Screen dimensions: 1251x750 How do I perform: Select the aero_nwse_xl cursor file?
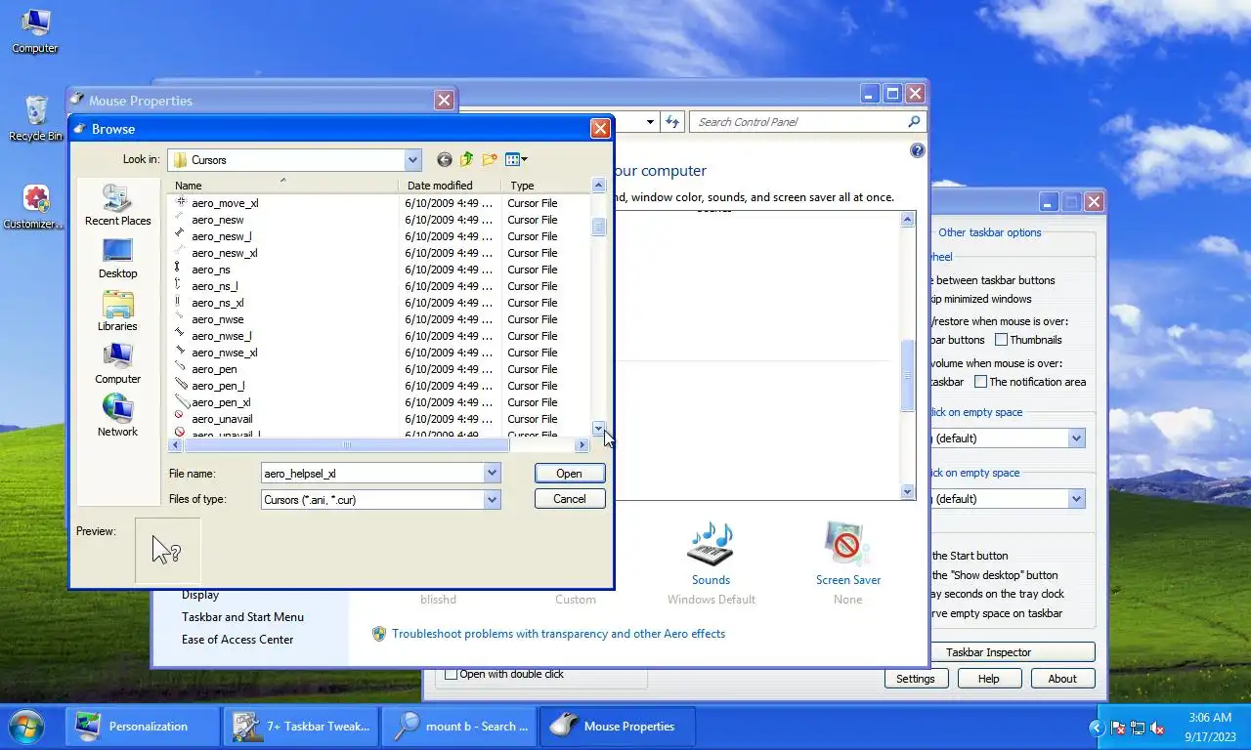point(225,353)
